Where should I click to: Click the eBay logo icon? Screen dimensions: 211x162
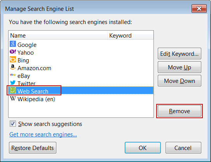(x=13, y=75)
